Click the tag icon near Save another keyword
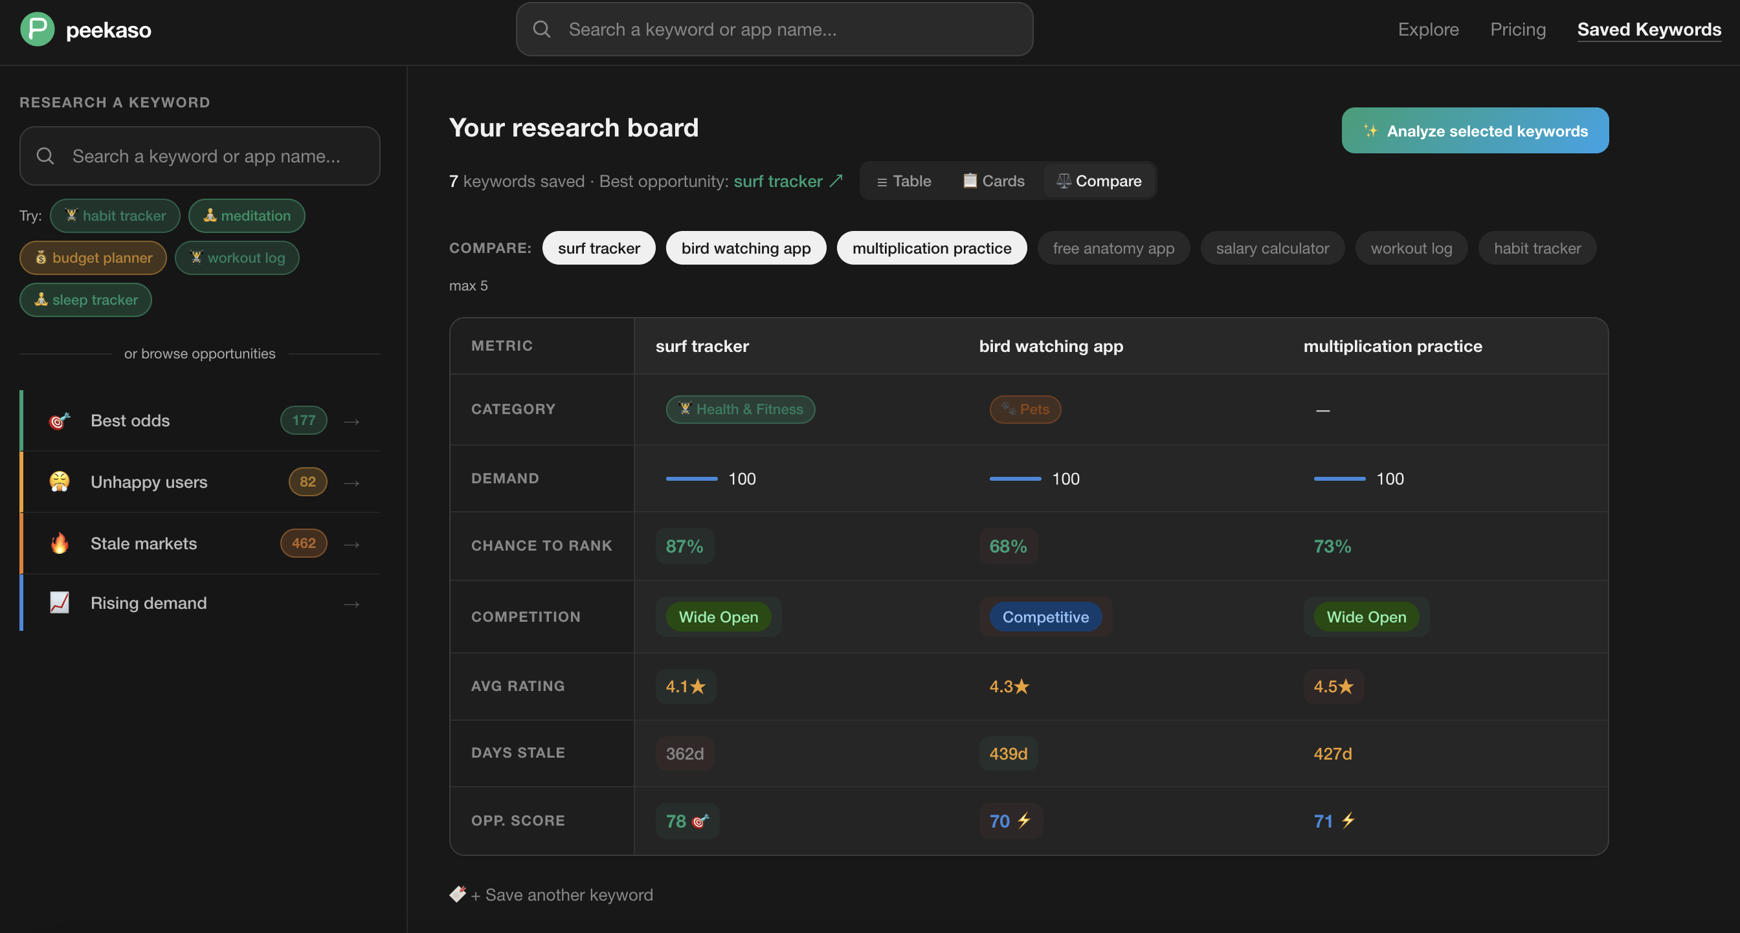This screenshot has height=933, width=1740. [x=457, y=894]
